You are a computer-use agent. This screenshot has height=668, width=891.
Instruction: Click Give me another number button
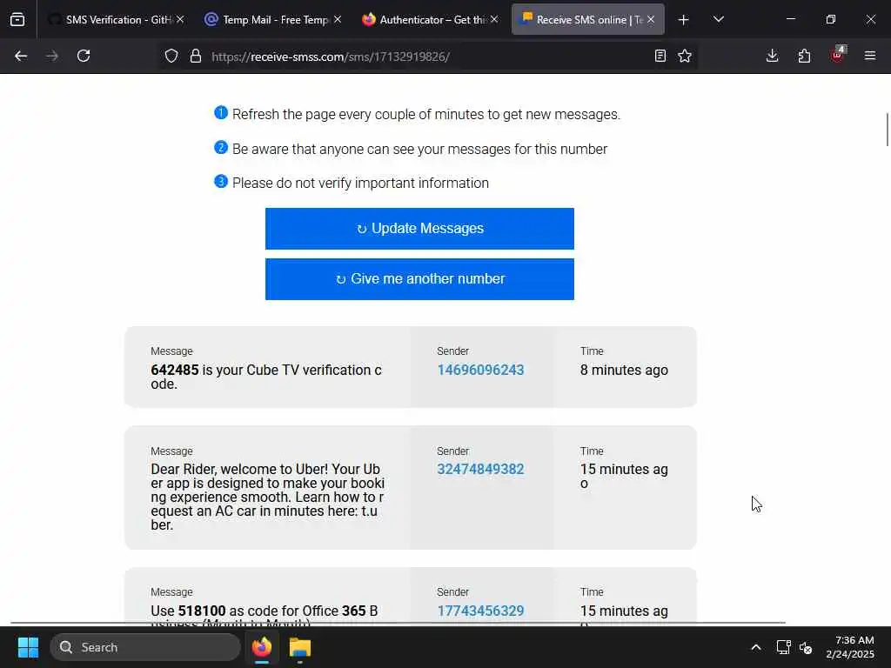point(419,279)
